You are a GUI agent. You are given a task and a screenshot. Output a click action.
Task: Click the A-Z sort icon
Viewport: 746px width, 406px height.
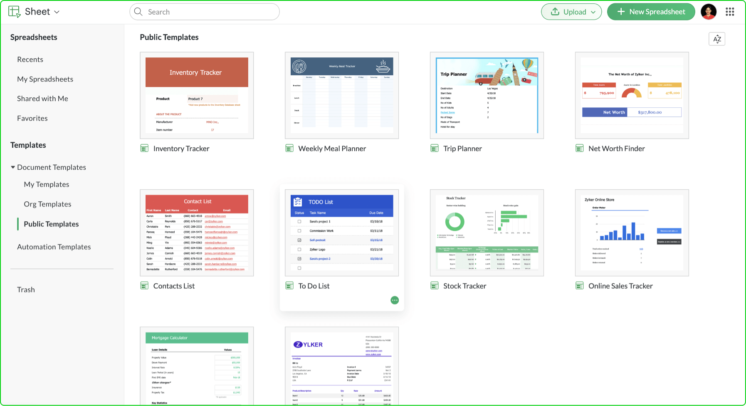tap(717, 39)
